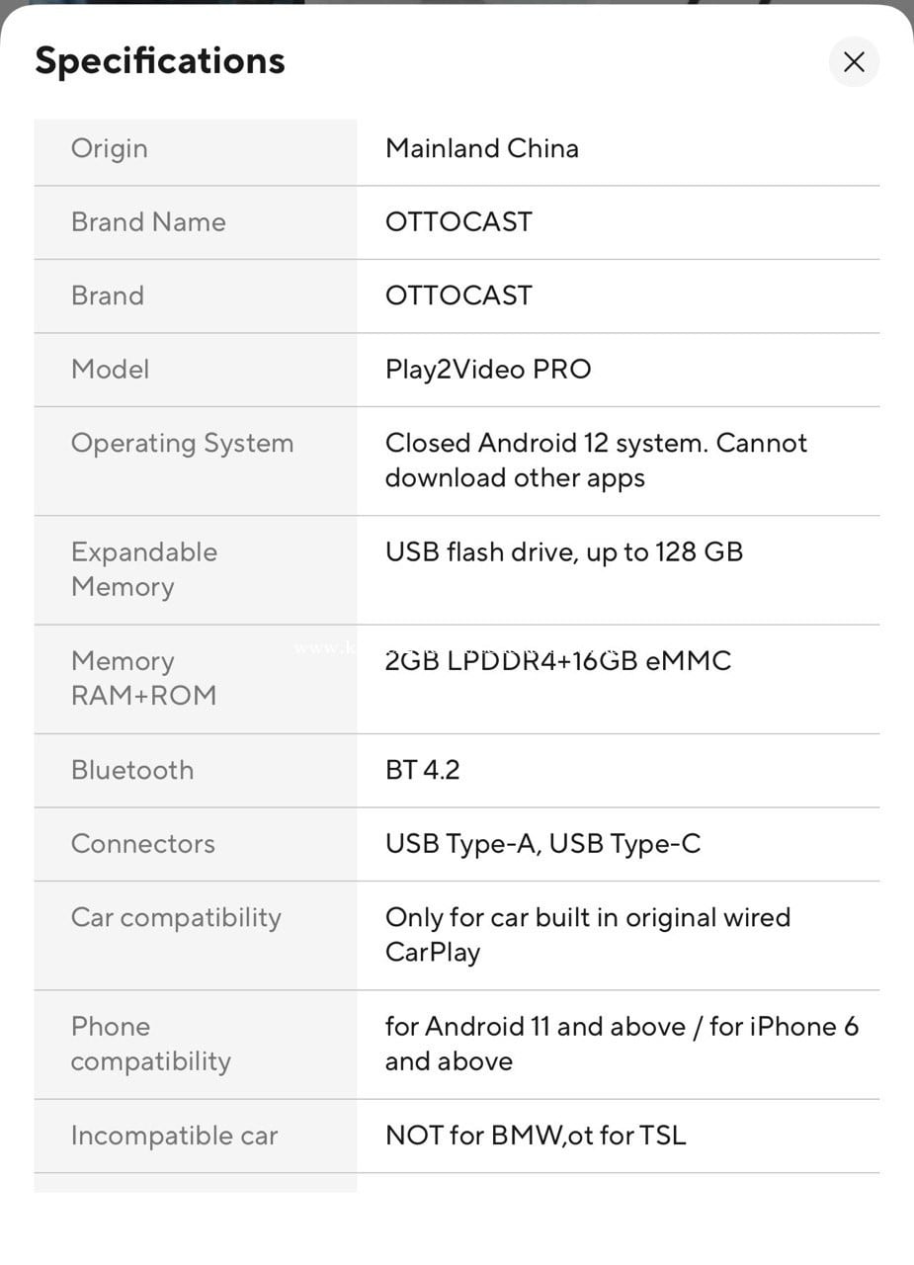Image resolution: width=914 pixels, height=1265 pixels.
Task: Click the Mainland China value
Action: point(482,148)
